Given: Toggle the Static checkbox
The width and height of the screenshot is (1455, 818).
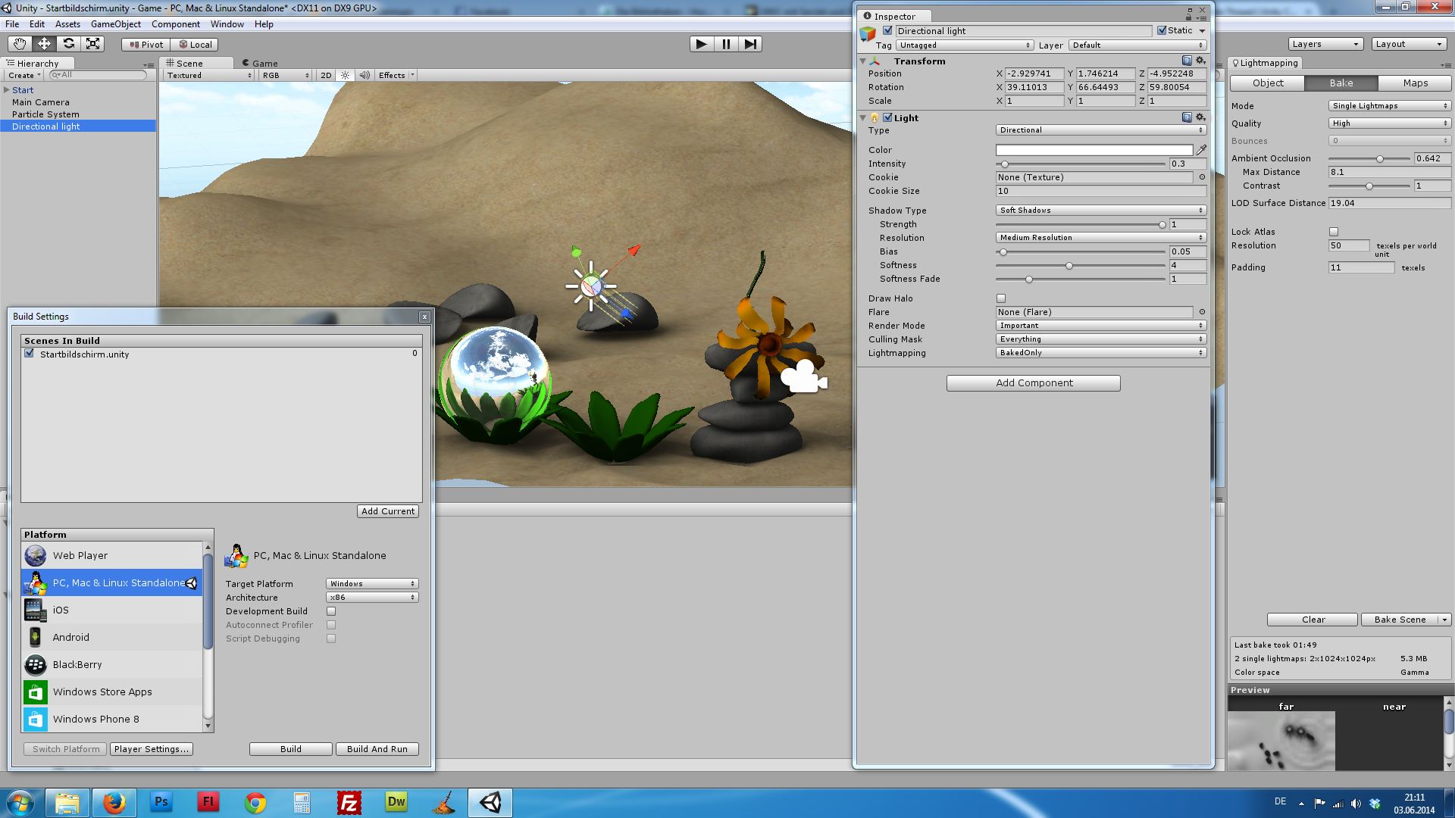Looking at the screenshot, I should click(x=1162, y=30).
